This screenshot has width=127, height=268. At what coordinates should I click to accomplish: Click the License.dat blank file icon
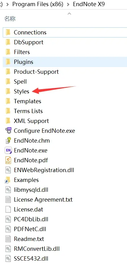(x=8, y=209)
